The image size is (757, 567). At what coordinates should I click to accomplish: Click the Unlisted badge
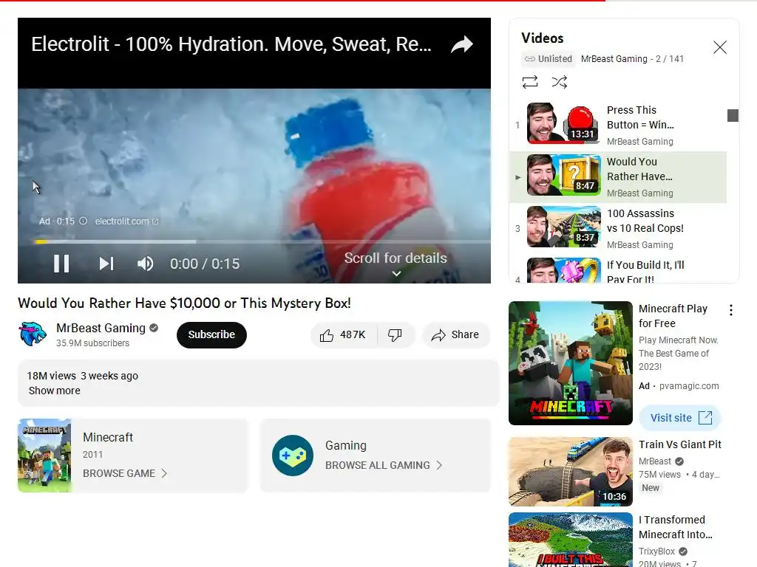549,59
